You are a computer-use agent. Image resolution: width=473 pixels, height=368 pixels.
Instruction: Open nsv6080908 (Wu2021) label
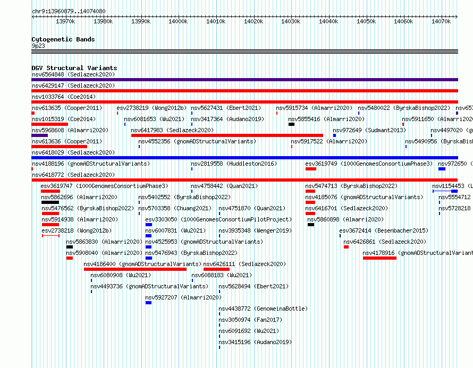121,275
